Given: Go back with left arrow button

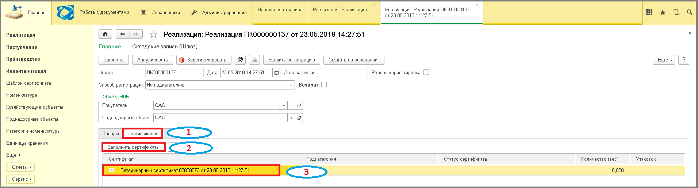Looking at the screenshot, I should click(x=123, y=34).
